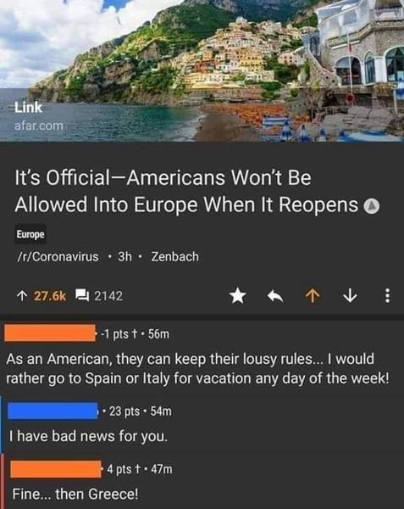Downvote the post with the down arrow
The image size is (404, 509).
[350, 296]
